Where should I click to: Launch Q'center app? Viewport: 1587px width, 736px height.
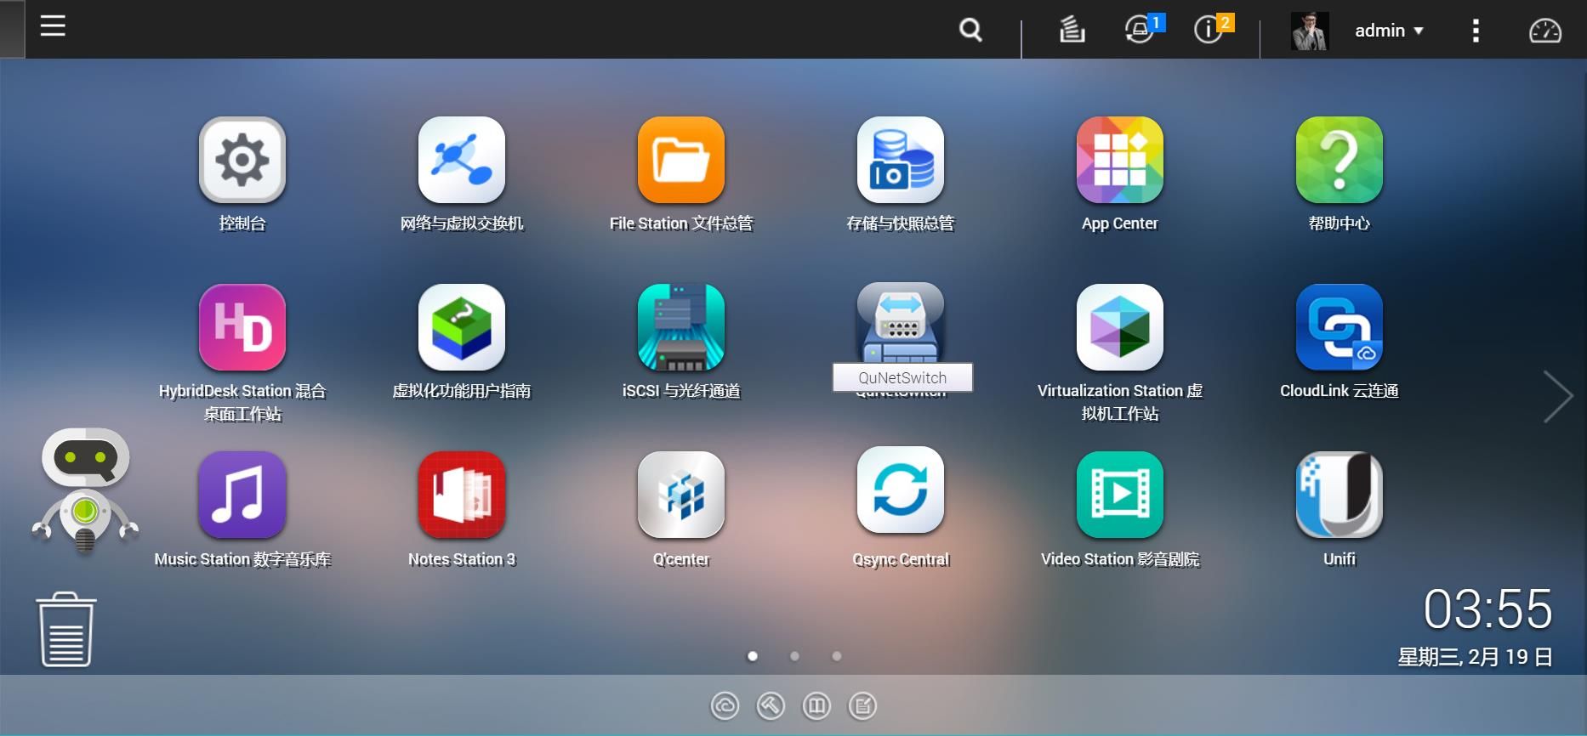(x=681, y=495)
